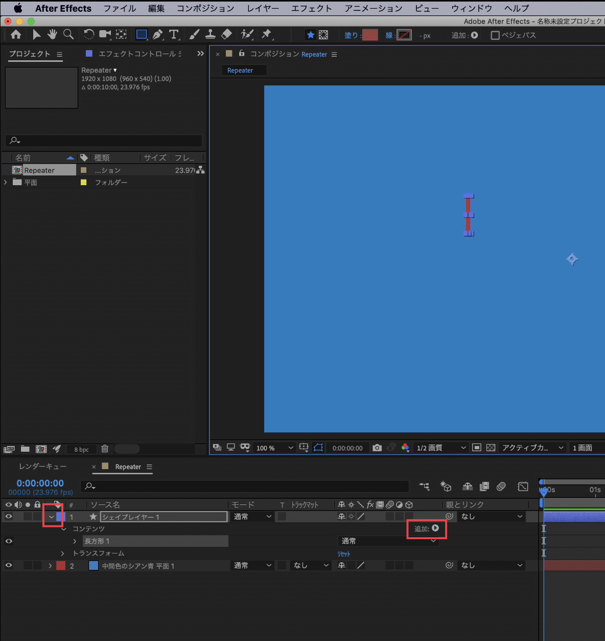Image resolution: width=605 pixels, height=641 pixels.
Task: Delete selected item with trash icon
Action: click(x=105, y=449)
